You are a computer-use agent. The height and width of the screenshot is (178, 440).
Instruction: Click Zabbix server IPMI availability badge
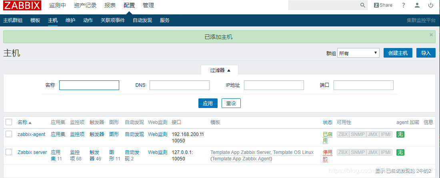tap(386, 152)
